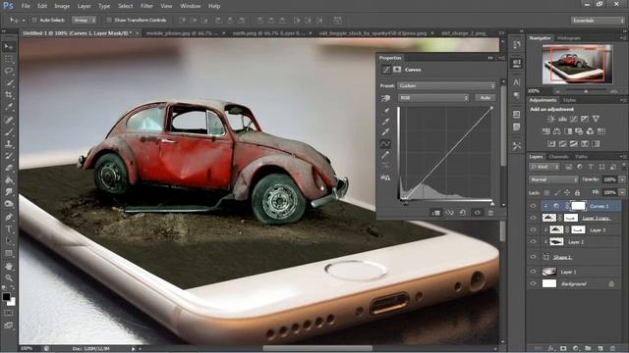Screen dimensions: 629x353
Task: Click the foreground color swatch
Action: [6, 297]
